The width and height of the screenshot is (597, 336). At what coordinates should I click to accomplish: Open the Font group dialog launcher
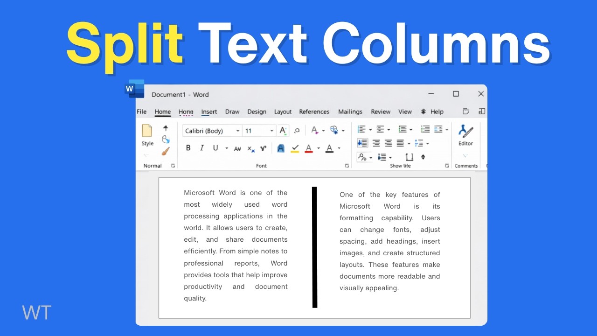[347, 166]
